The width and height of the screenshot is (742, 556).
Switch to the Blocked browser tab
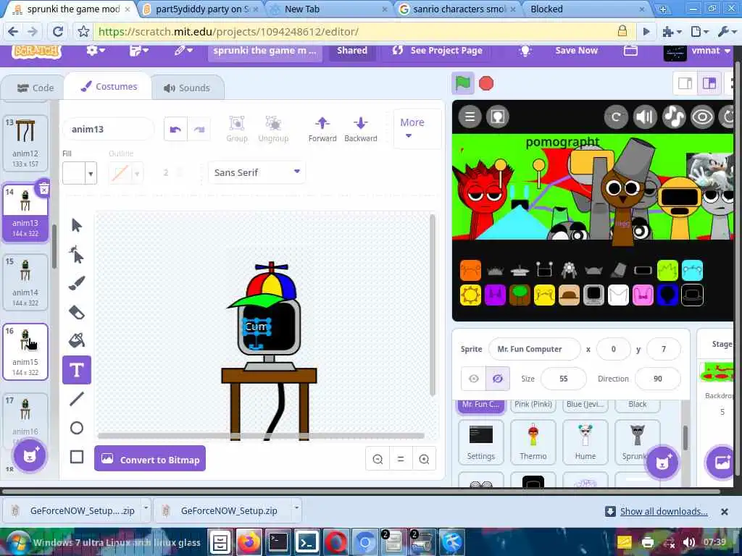click(587, 9)
